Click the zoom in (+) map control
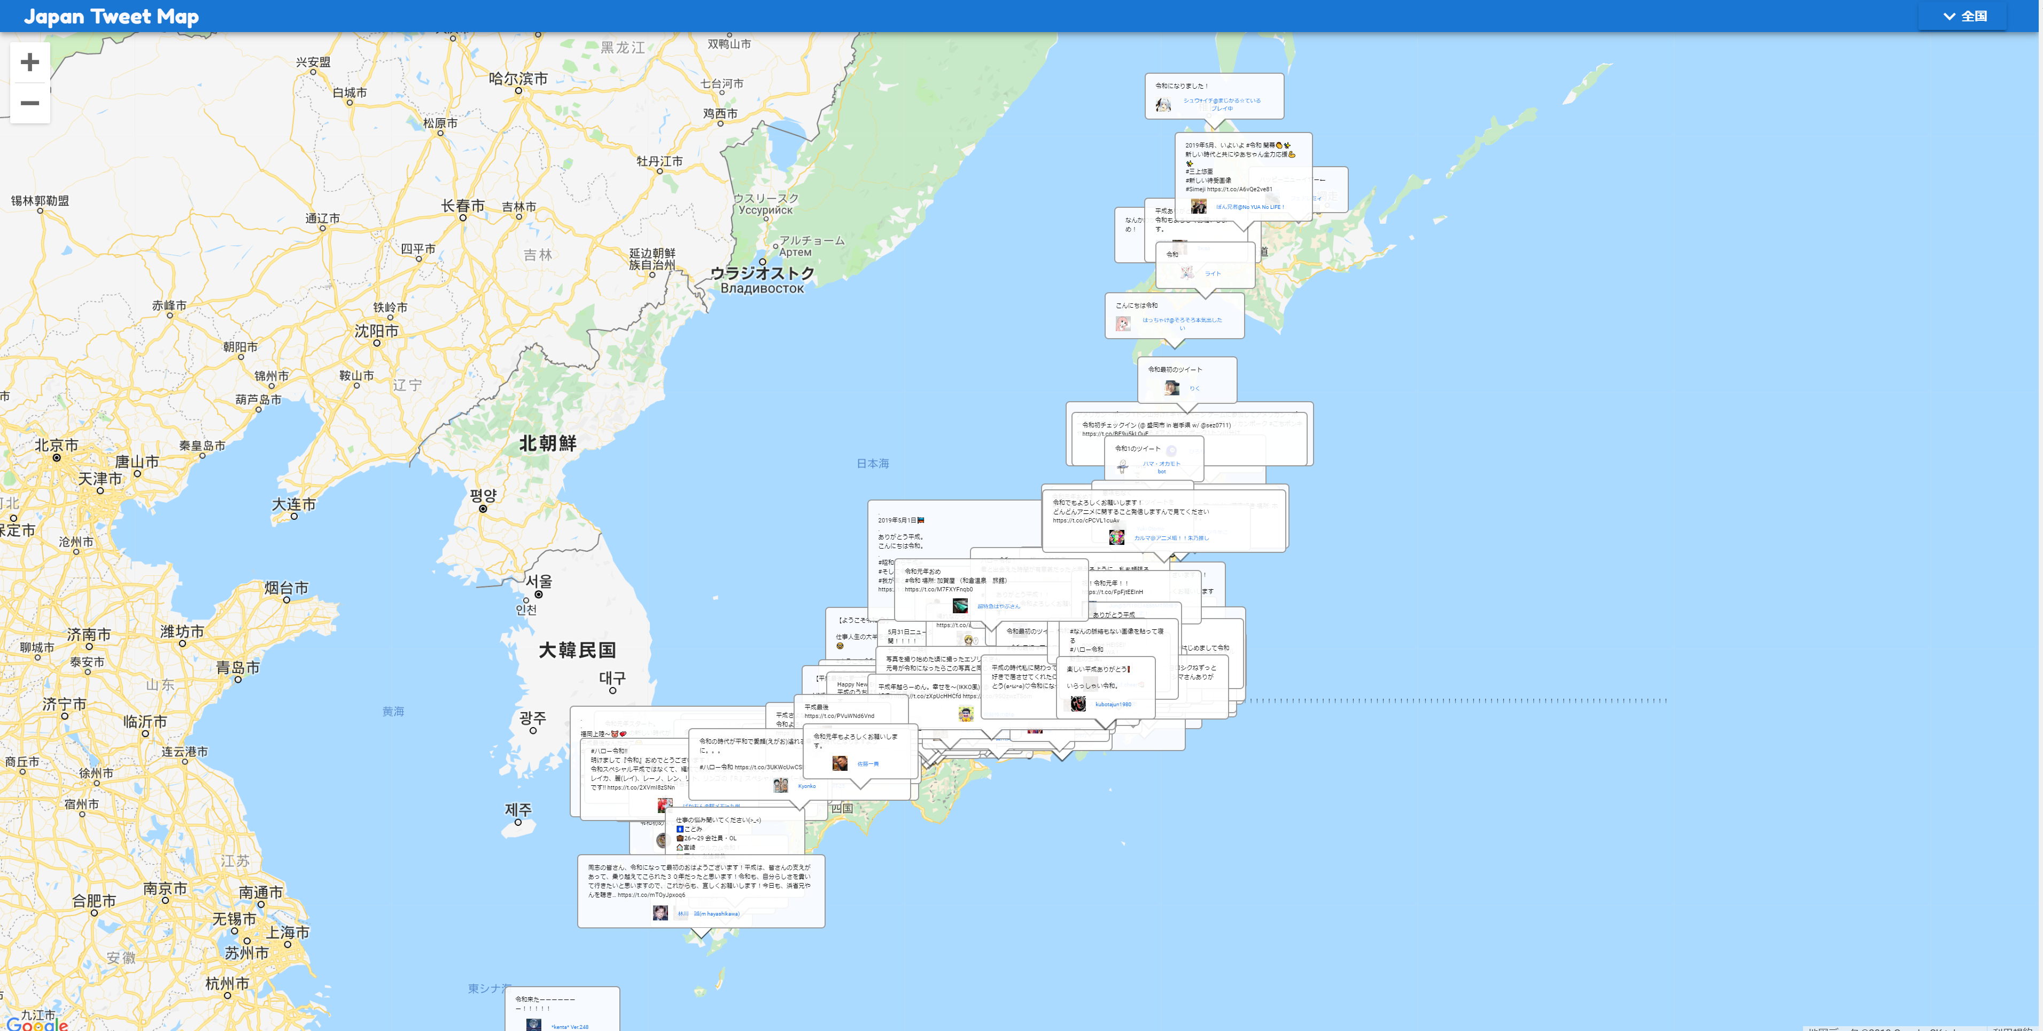This screenshot has height=1031, width=2043. [x=29, y=63]
